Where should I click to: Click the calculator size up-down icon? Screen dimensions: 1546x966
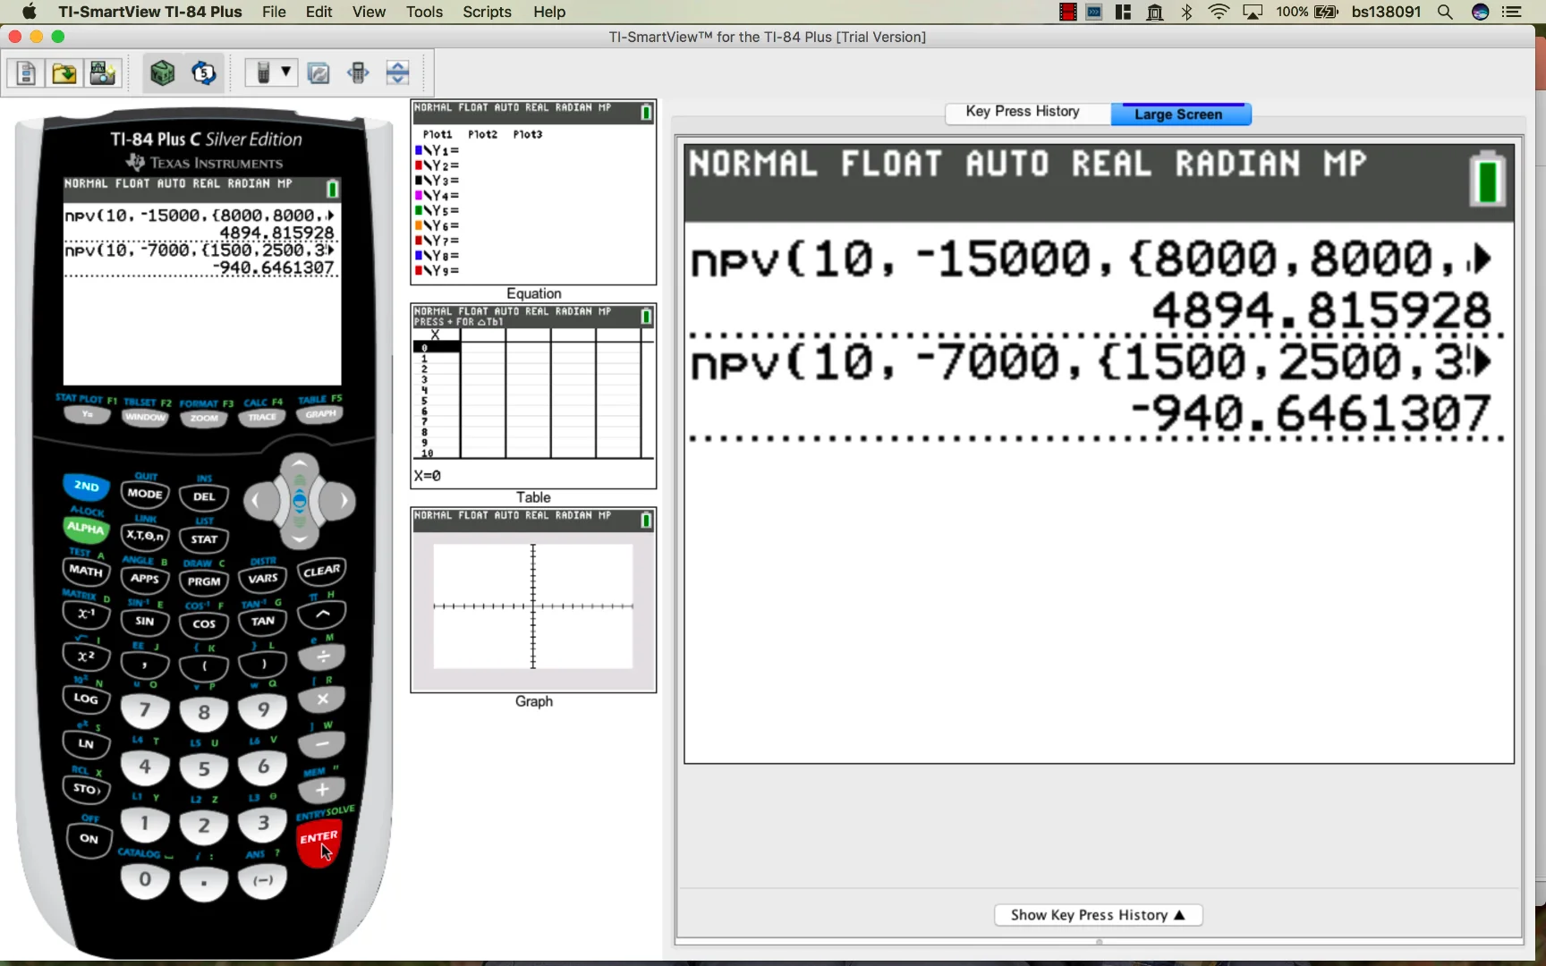click(x=398, y=73)
